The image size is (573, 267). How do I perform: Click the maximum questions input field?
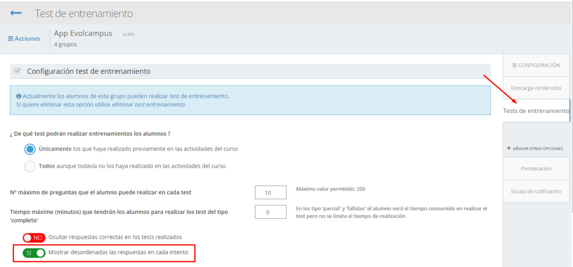point(270,193)
